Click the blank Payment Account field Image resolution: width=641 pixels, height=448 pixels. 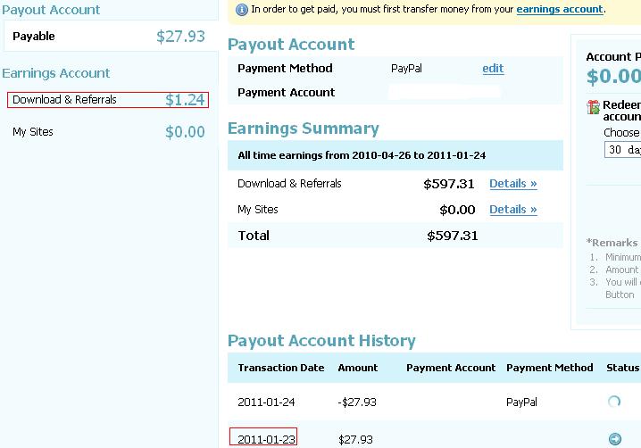pyautogui.click(x=445, y=93)
